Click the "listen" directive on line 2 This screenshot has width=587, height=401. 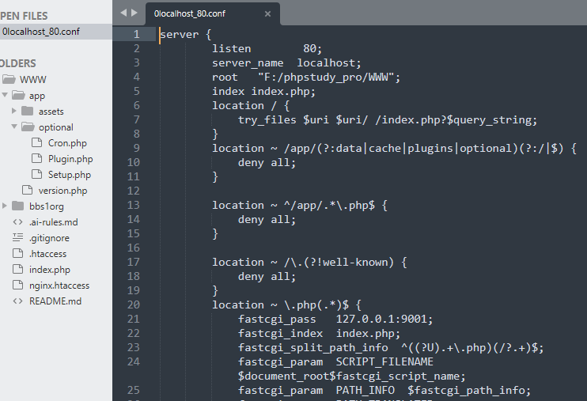[231, 49]
